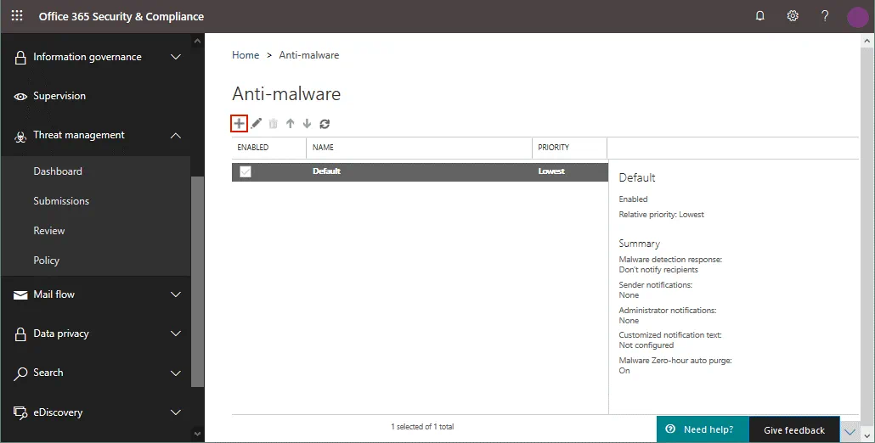The image size is (875, 443).
Task: Refresh the anti-malware policy list
Action: [325, 124]
